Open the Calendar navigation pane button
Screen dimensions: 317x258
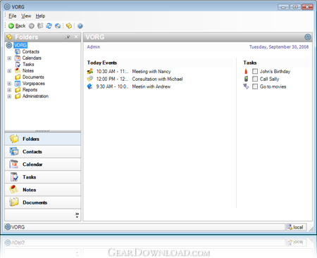tap(43, 165)
